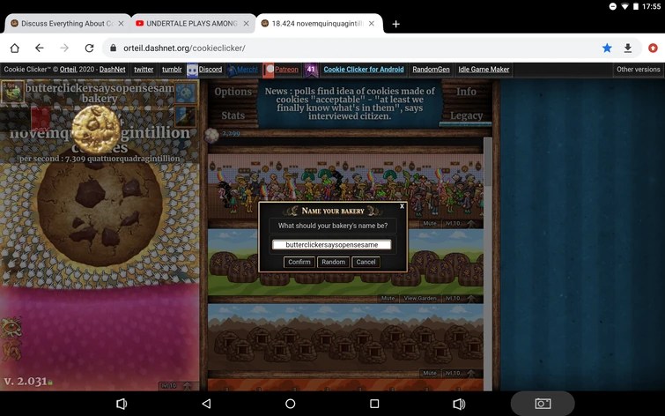
Task: Go to the browser home page
Action: pyautogui.click(x=15, y=48)
